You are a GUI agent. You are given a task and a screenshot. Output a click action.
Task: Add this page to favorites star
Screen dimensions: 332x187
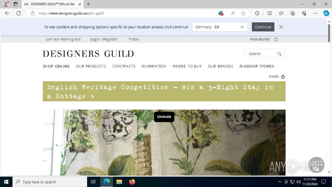243,13
